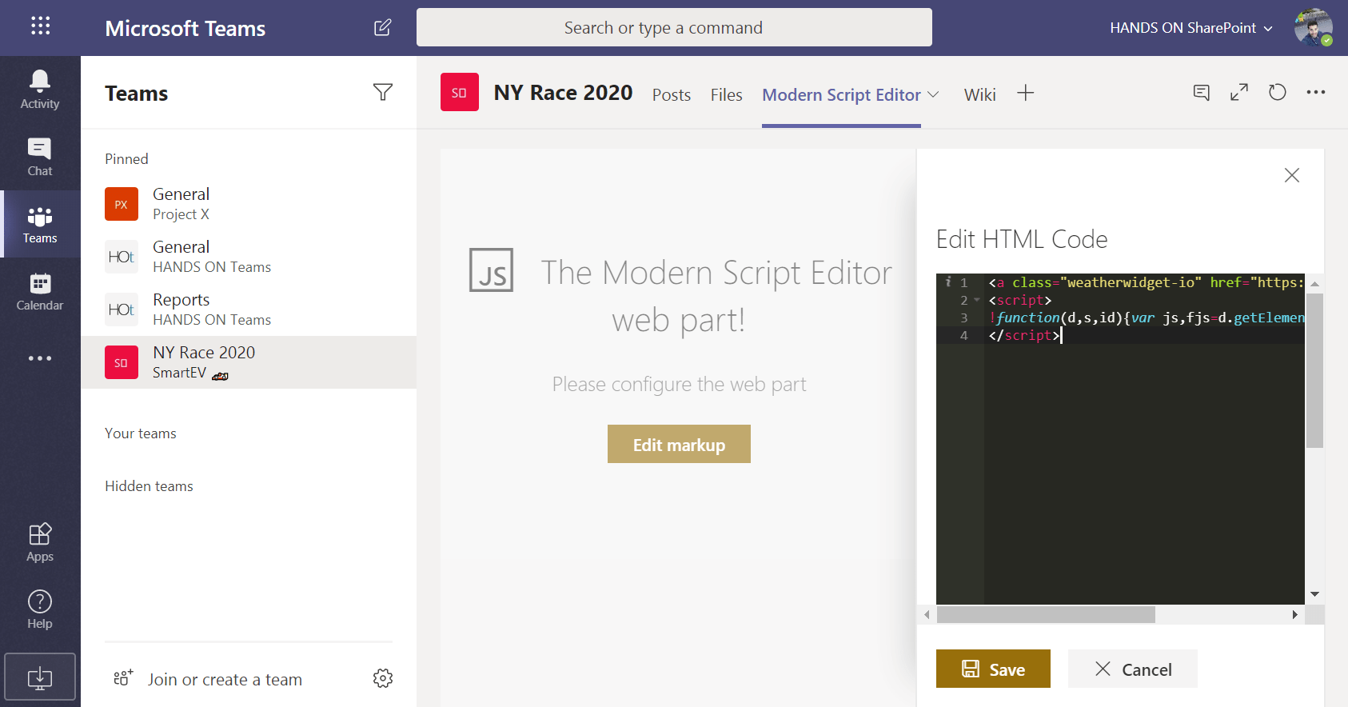Open Chat in the sidebar

pyautogui.click(x=40, y=157)
